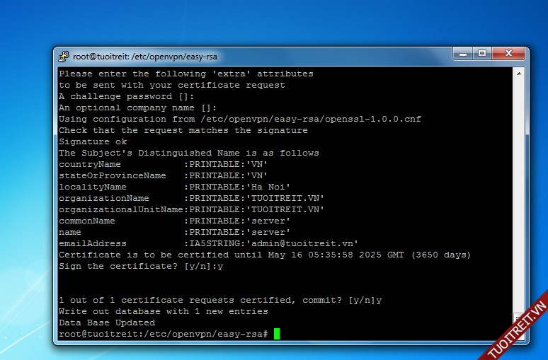Click the green terminal cursor block
This screenshot has height=360, width=548.
tap(277, 334)
